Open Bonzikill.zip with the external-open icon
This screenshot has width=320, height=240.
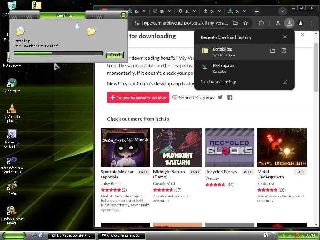click(284, 51)
